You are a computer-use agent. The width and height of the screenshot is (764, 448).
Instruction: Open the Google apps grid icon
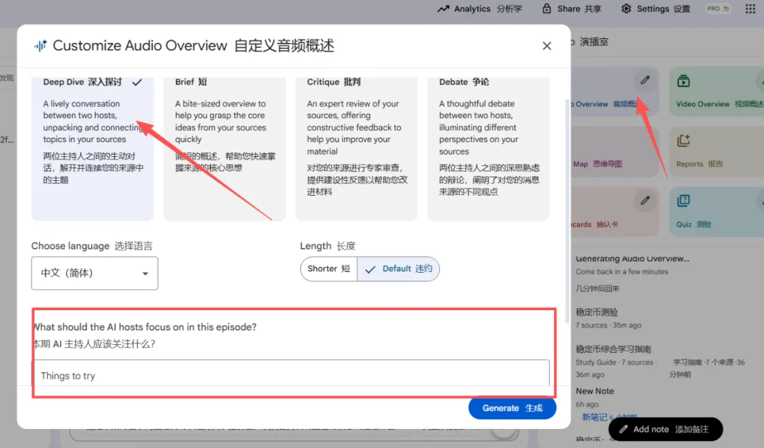(751, 8)
